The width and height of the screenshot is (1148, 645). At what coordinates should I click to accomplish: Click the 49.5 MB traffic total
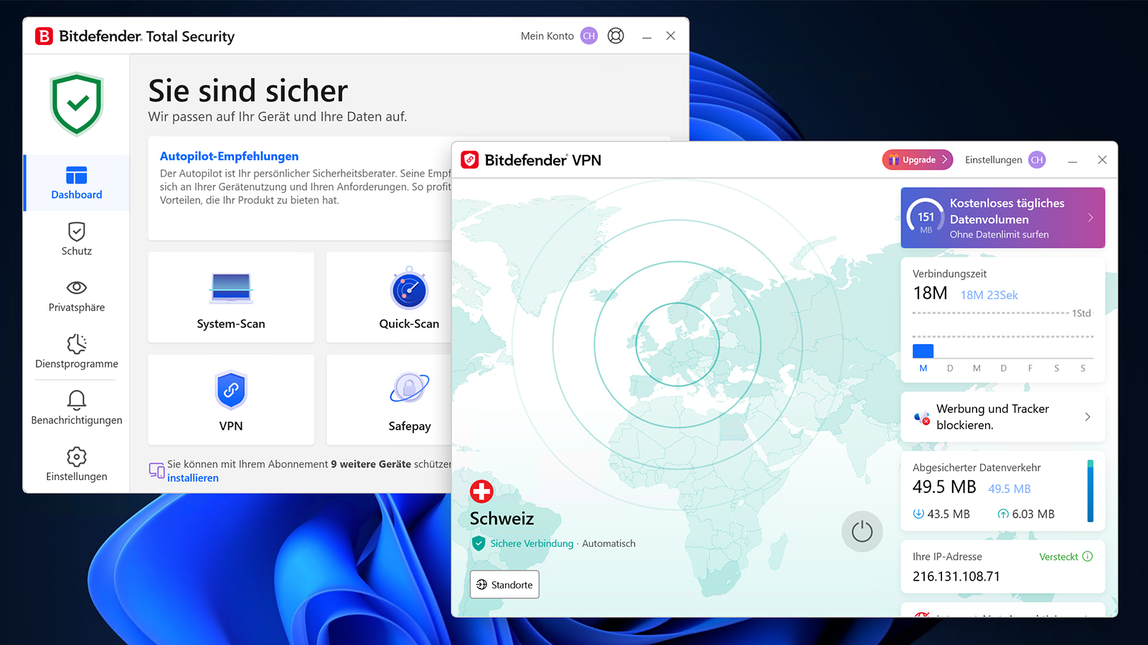click(944, 487)
